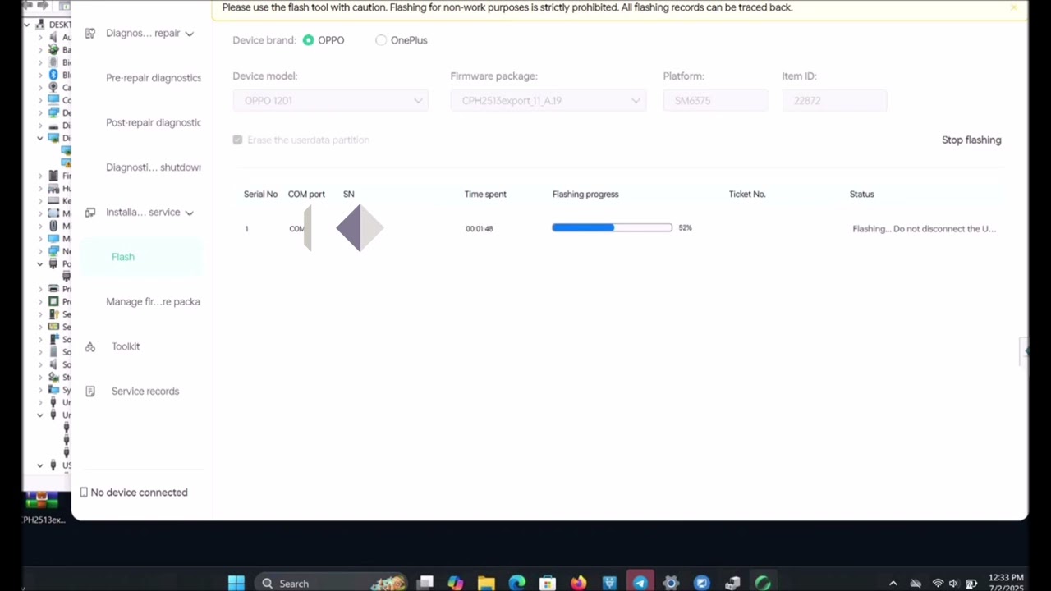Click the COM port column header

tap(306, 195)
